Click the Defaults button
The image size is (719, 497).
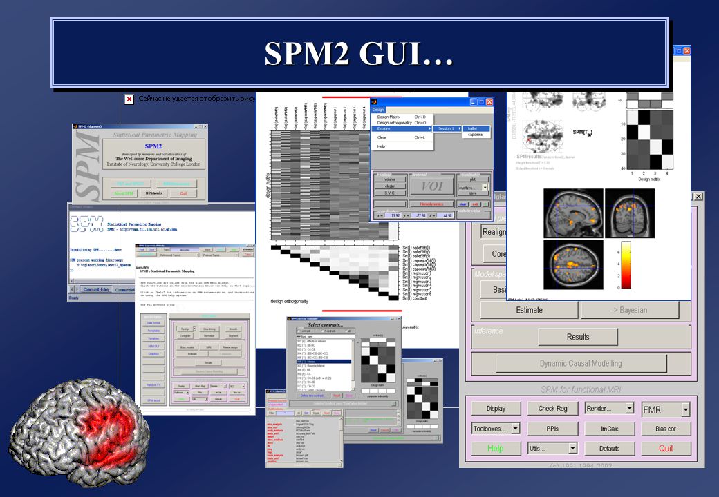(x=609, y=449)
